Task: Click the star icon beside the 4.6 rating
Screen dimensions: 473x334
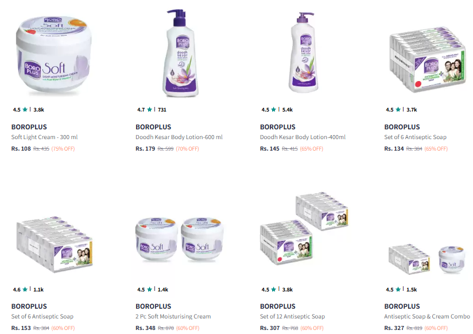Action: pyautogui.click(x=25, y=289)
